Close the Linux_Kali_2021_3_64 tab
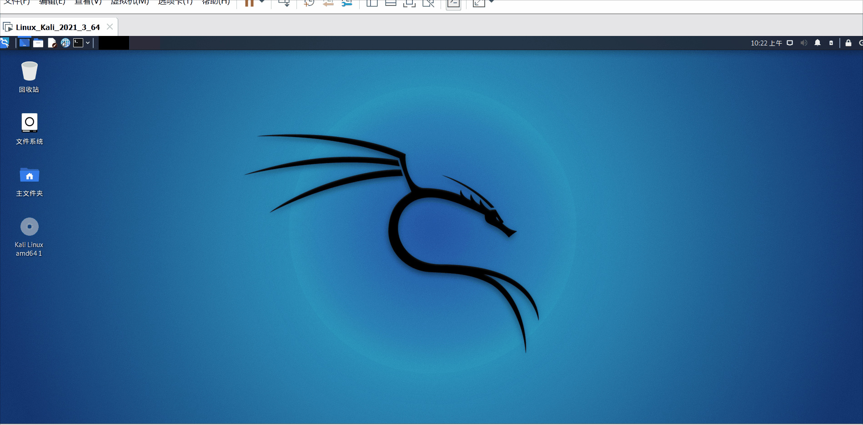The width and height of the screenshot is (863, 425). click(x=110, y=27)
